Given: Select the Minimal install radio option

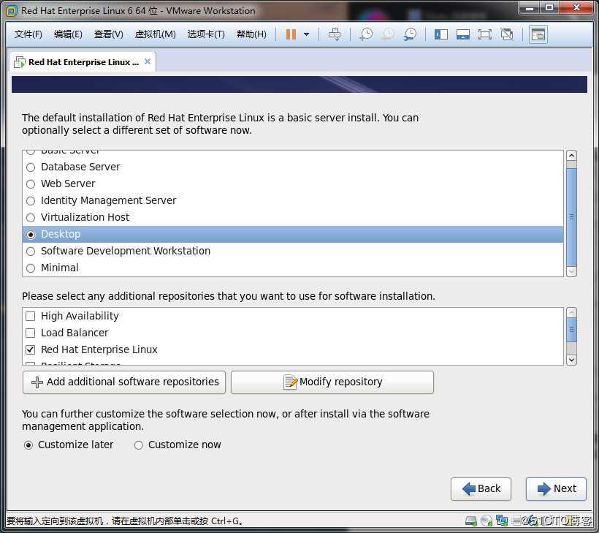Looking at the screenshot, I should coord(31,268).
